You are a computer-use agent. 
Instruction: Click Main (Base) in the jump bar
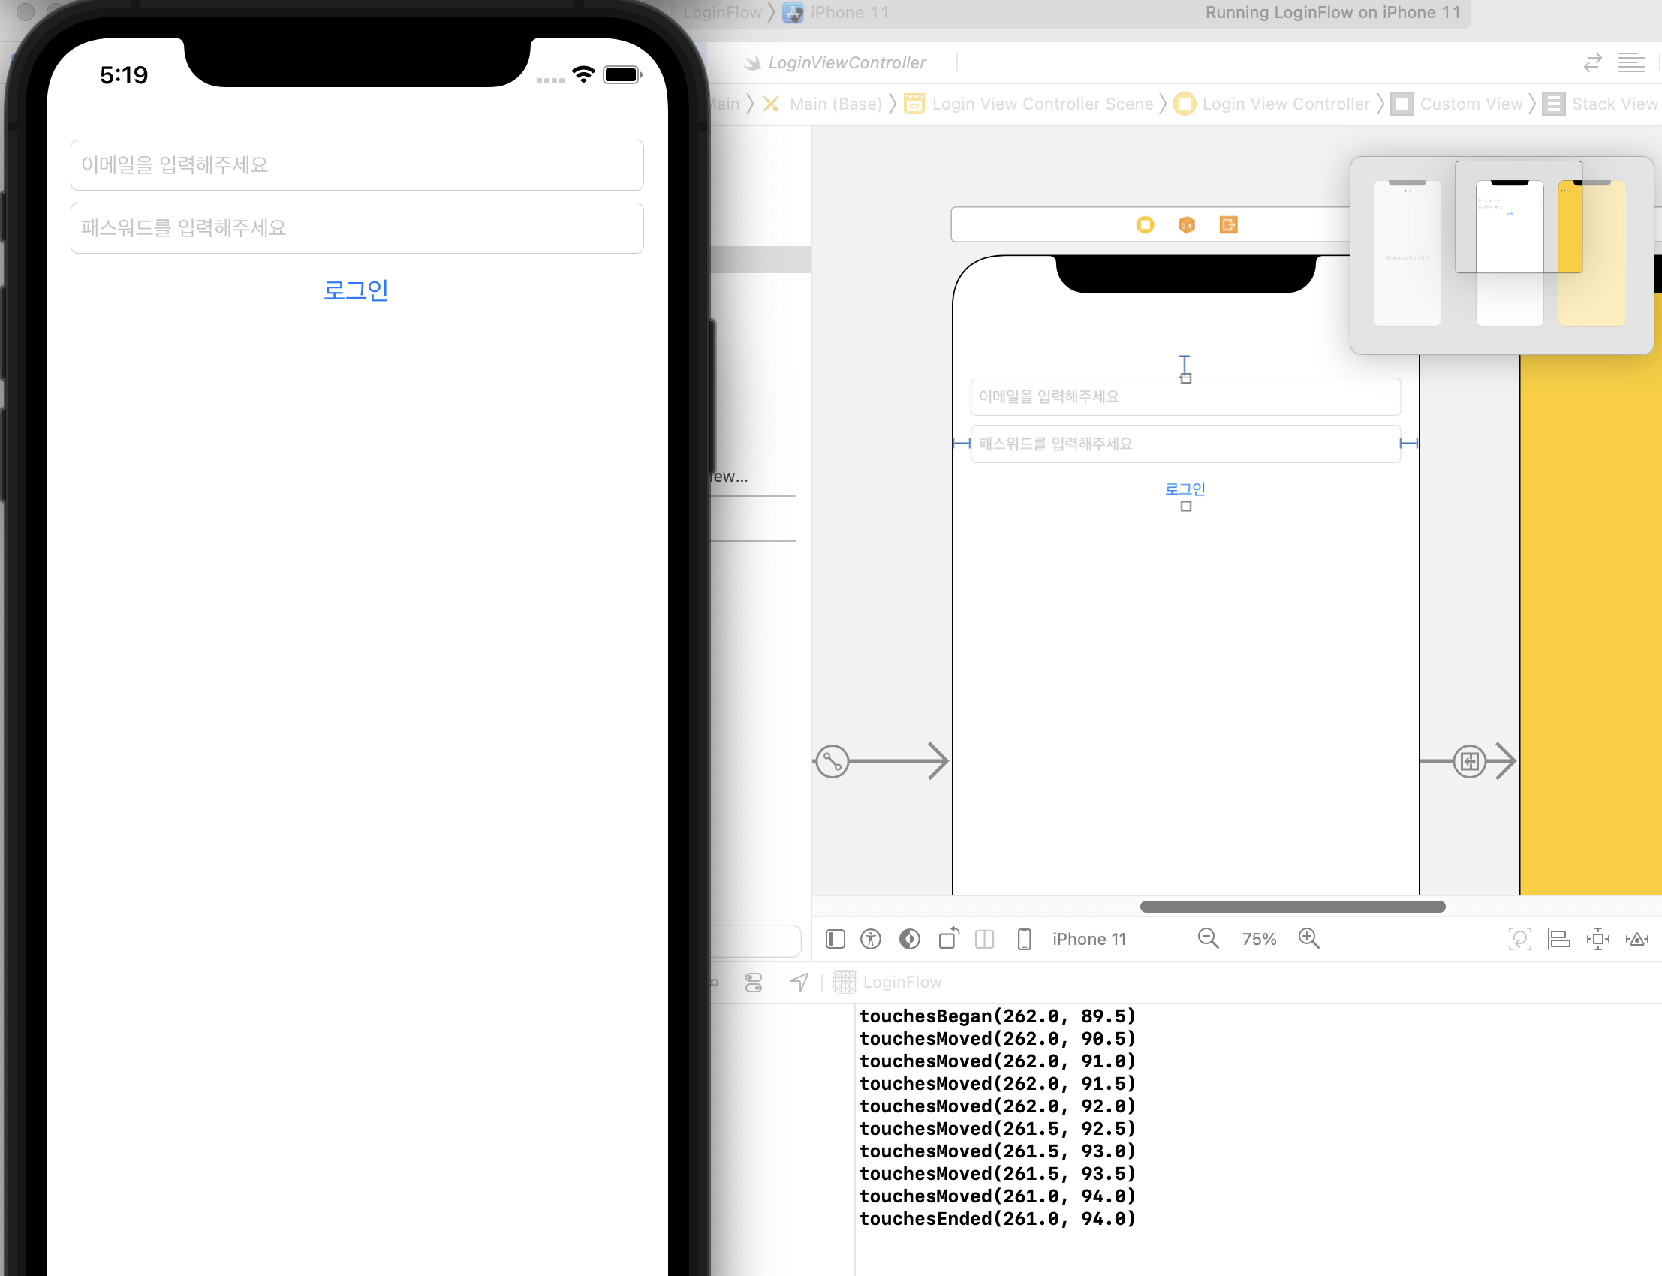(x=823, y=104)
